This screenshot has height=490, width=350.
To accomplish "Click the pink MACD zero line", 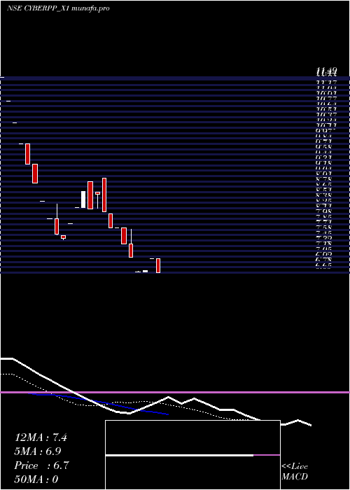I will coord(175,392).
